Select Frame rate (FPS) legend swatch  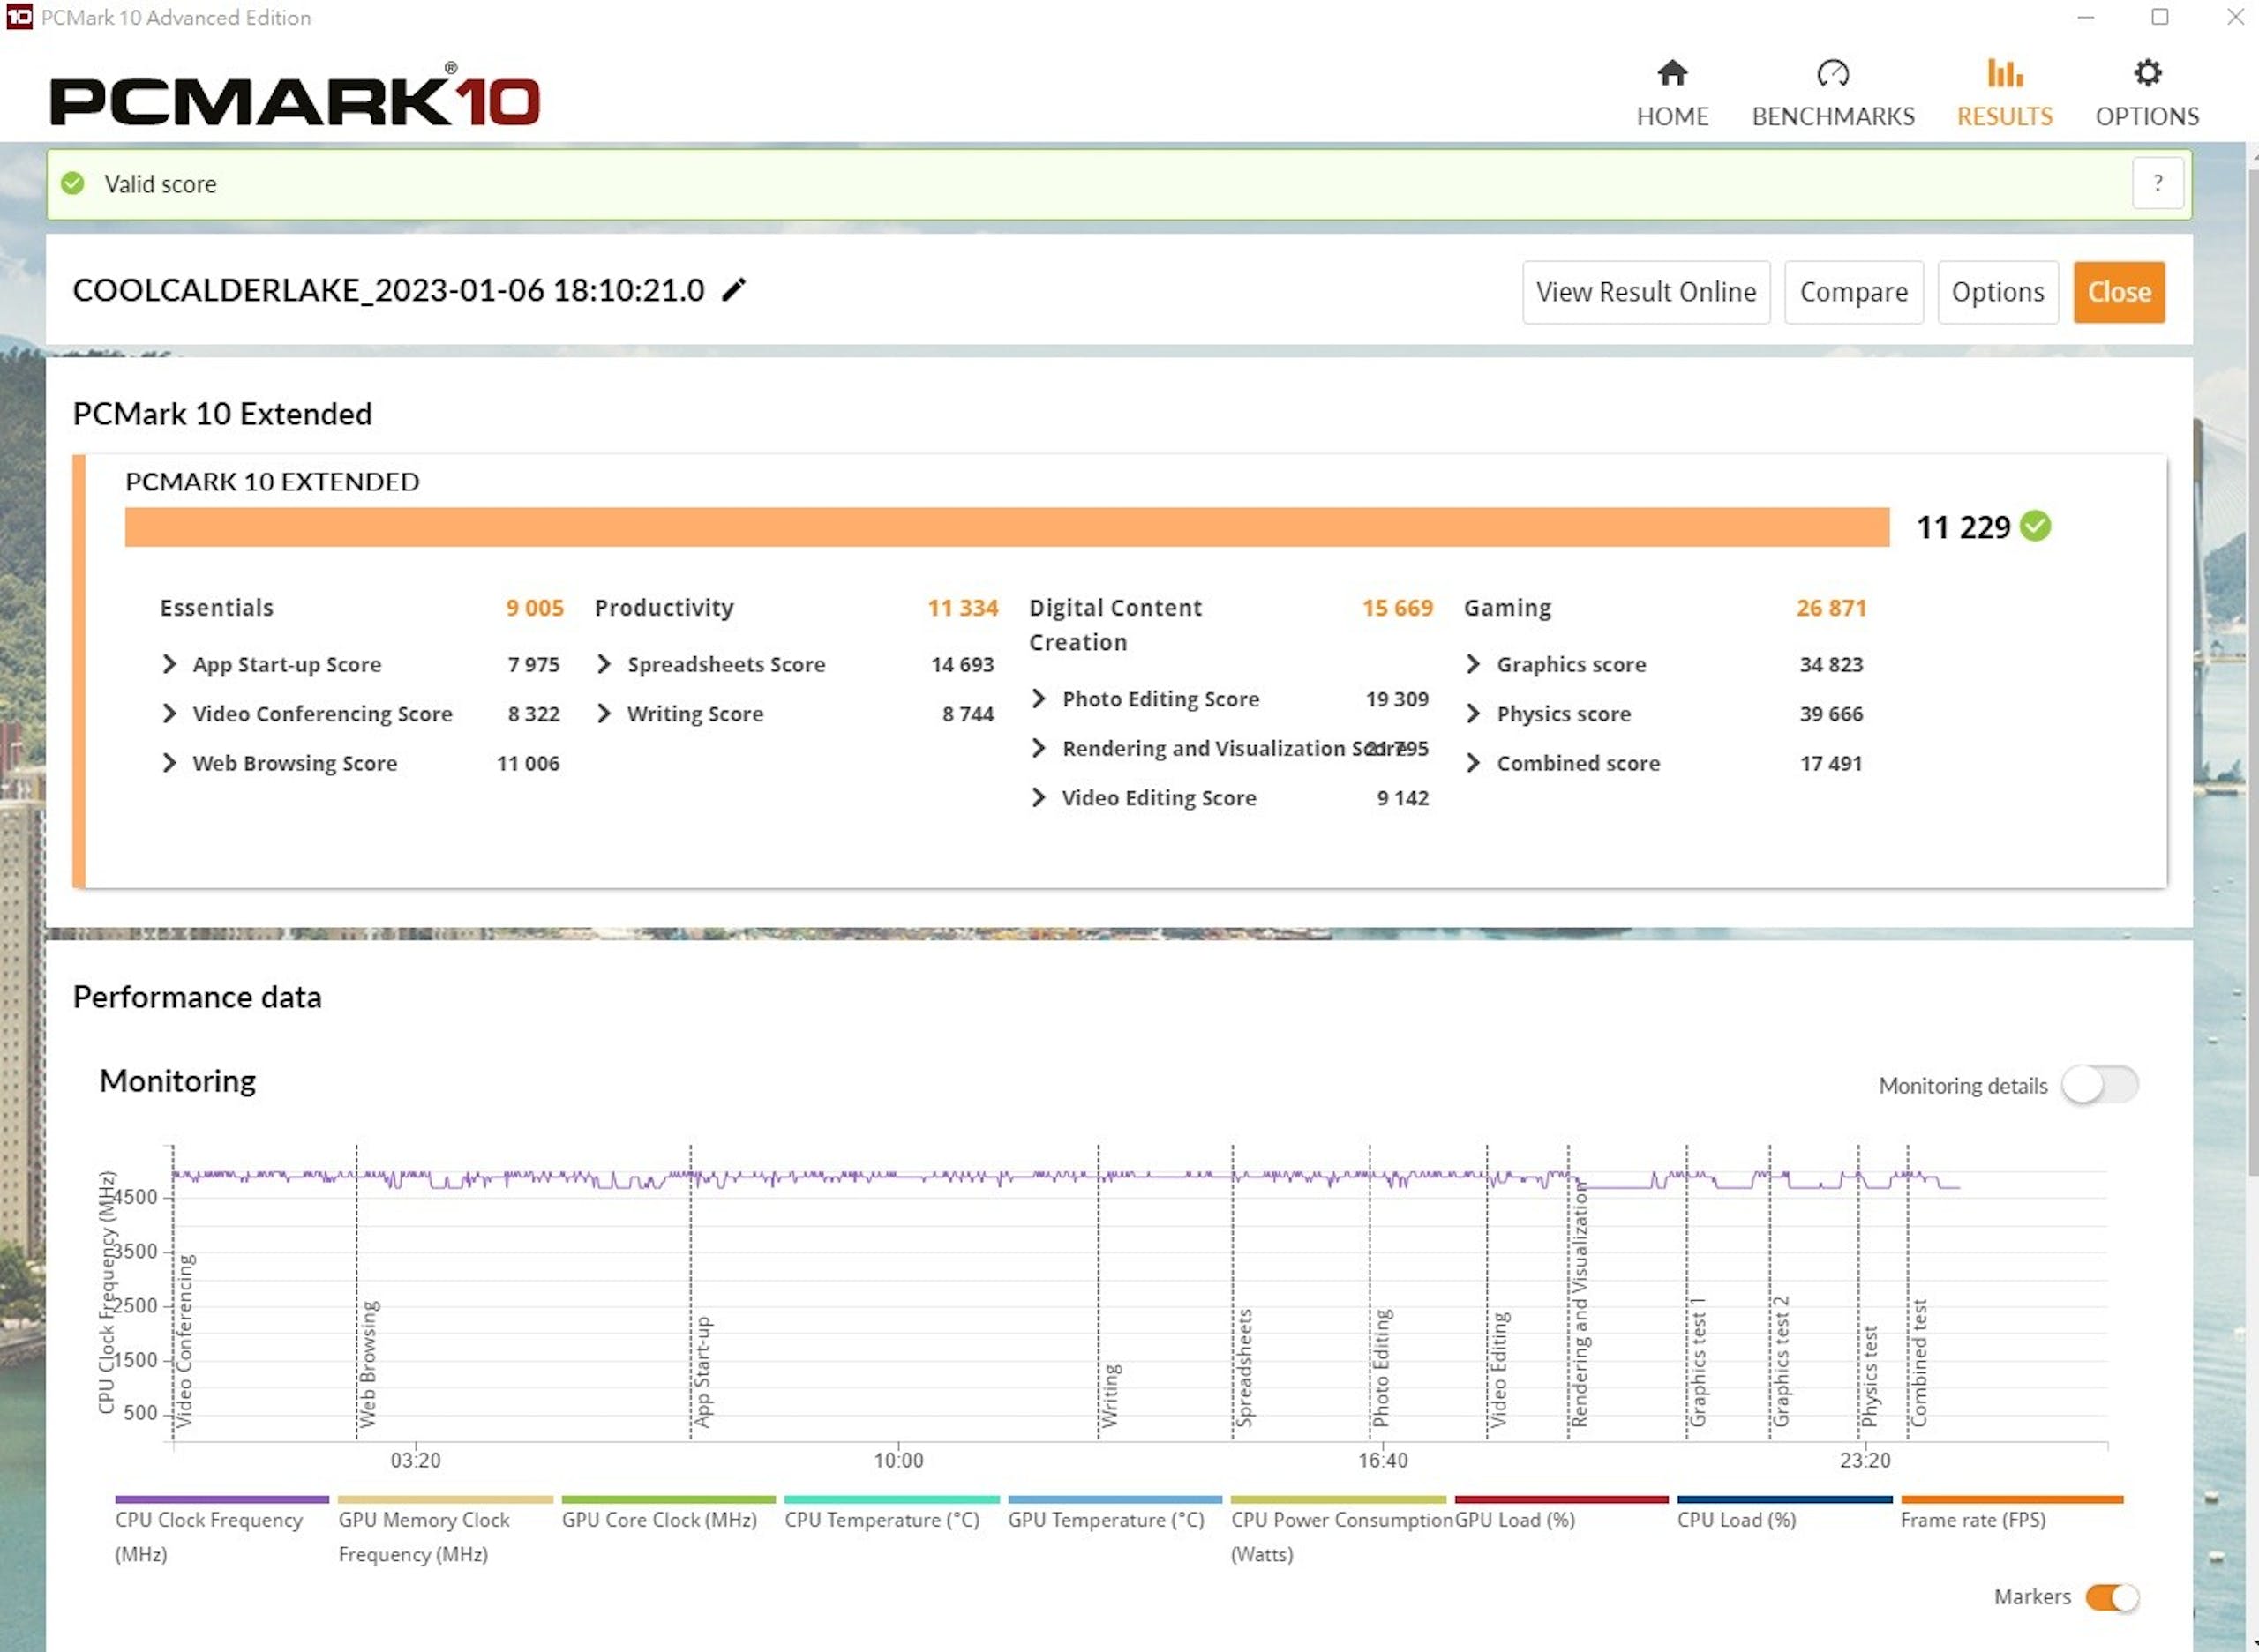(2011, 1499)
